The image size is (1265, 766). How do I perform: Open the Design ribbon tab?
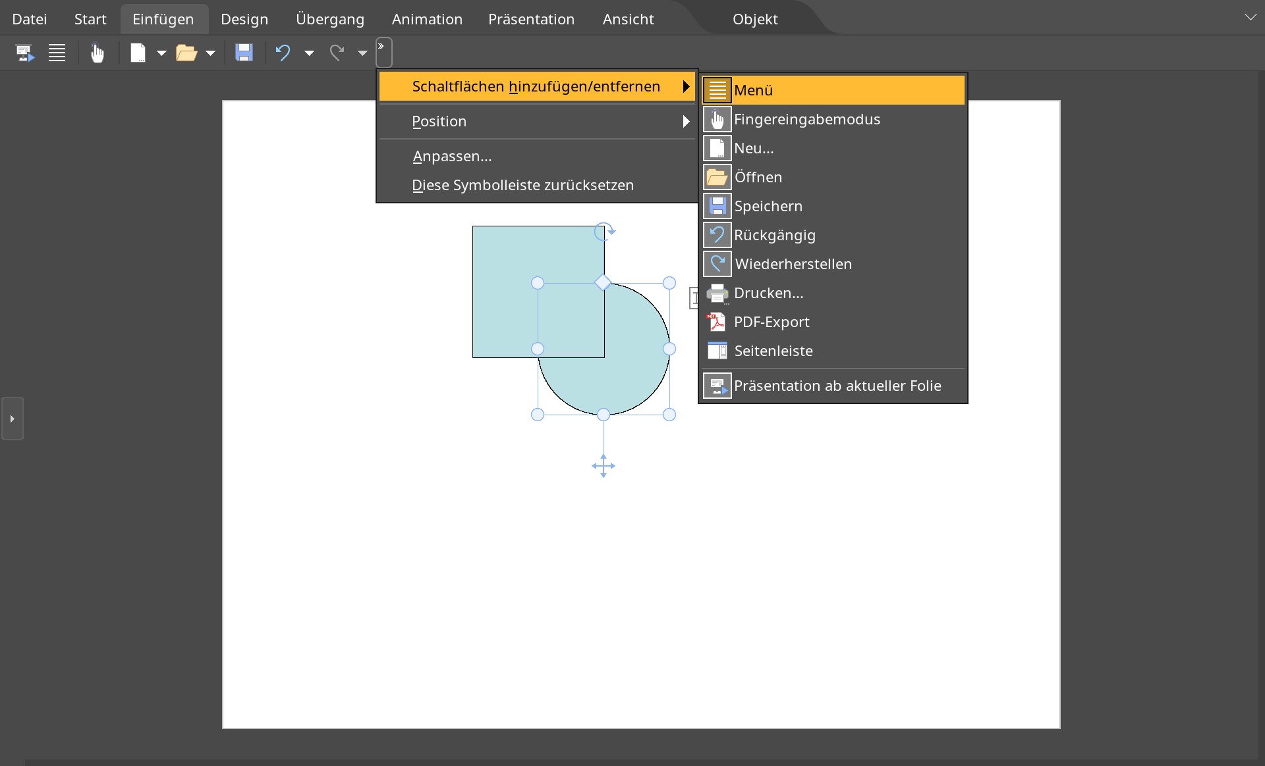click(x=244, y=19)
